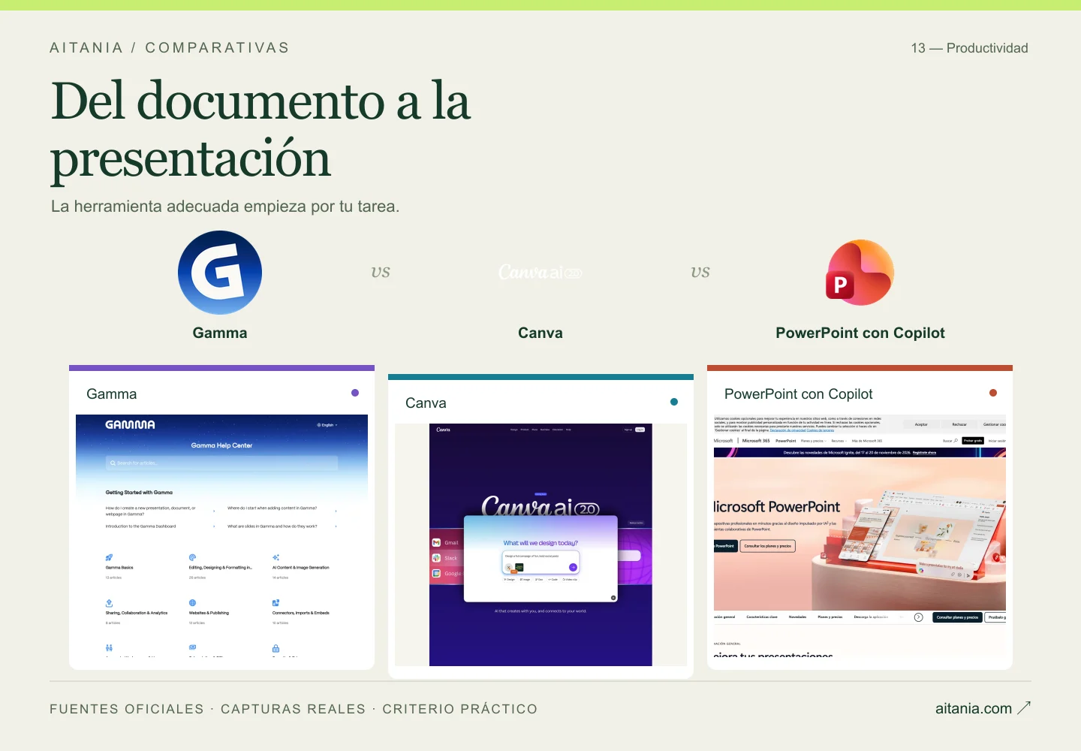Screen dimensions: 1081x751
Task: Click puzzle icon above Connectors, Imports & Embeds
Action: point(276,603)
